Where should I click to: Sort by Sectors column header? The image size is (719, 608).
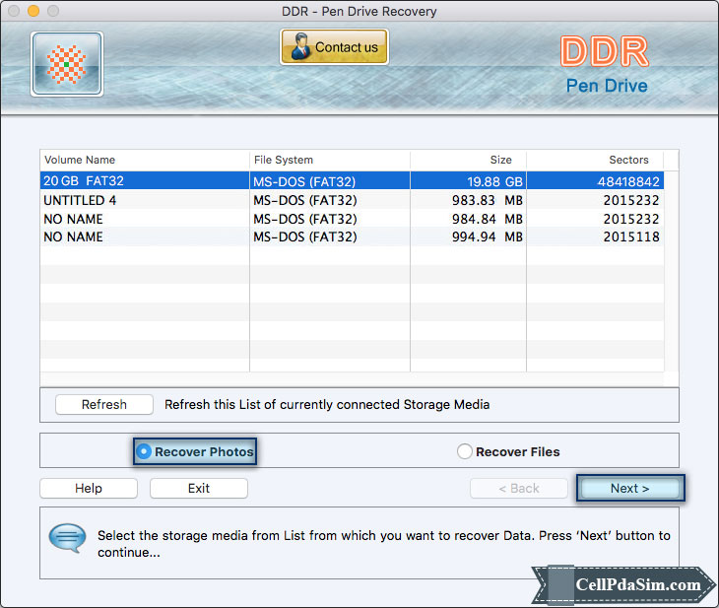click(x=595, y=160)
